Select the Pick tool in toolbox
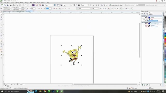 [x=2, y=11]
